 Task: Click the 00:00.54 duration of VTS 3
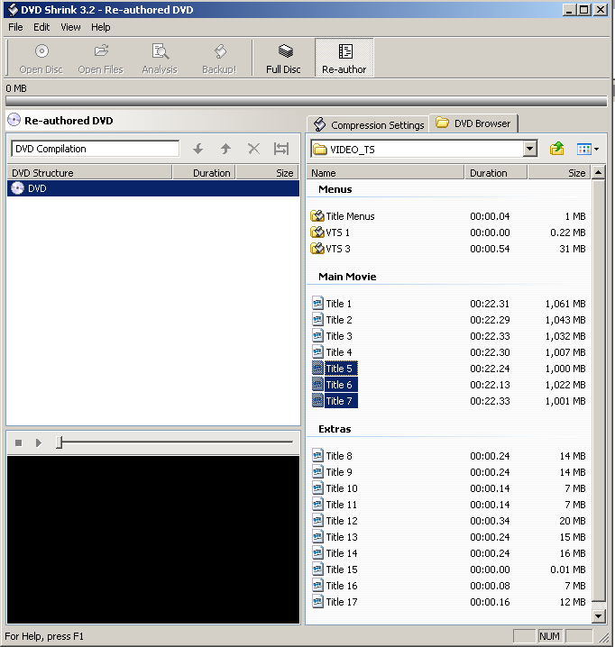click(x=490, y=249)
